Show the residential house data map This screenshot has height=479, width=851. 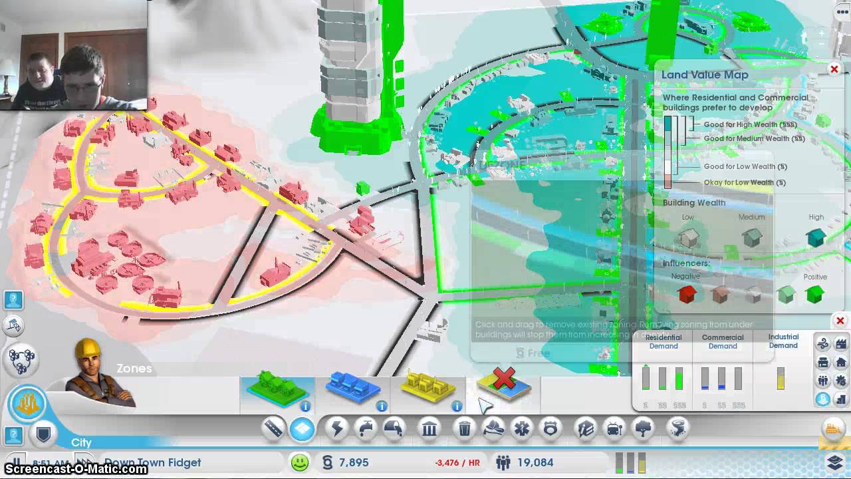(841, 363)
